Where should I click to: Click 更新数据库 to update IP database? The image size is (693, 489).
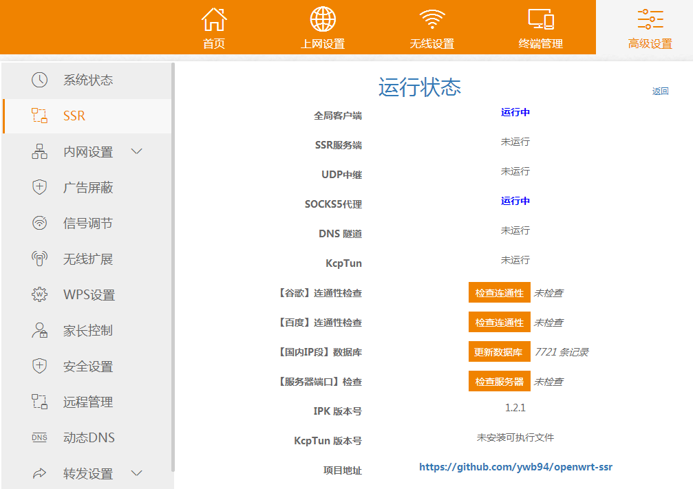[x=499, y=351]
